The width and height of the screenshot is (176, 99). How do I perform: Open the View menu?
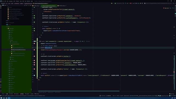[8, 1]
